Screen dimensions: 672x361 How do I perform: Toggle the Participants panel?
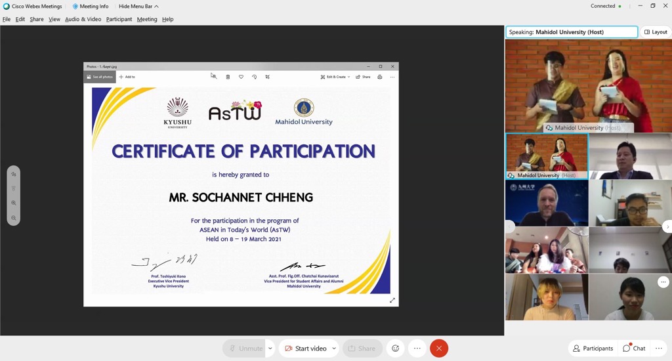click(x=593, y=349)
